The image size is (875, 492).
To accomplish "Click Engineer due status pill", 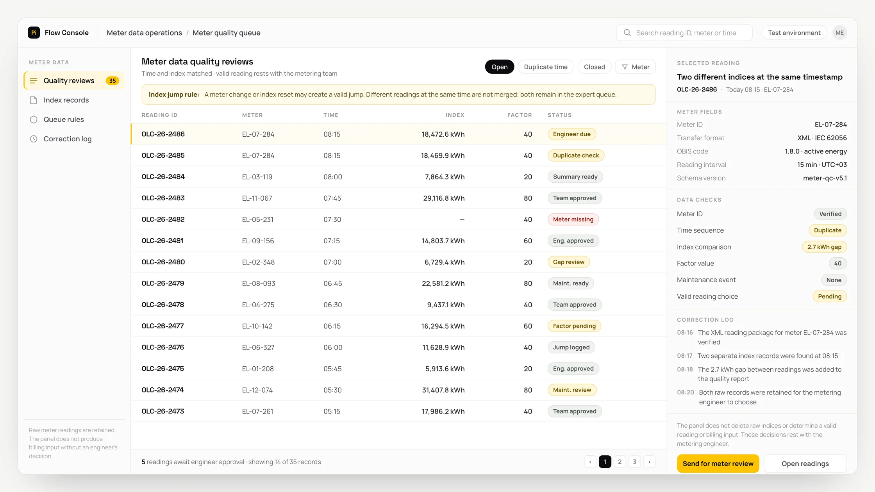I will click(x=571, y=134).
